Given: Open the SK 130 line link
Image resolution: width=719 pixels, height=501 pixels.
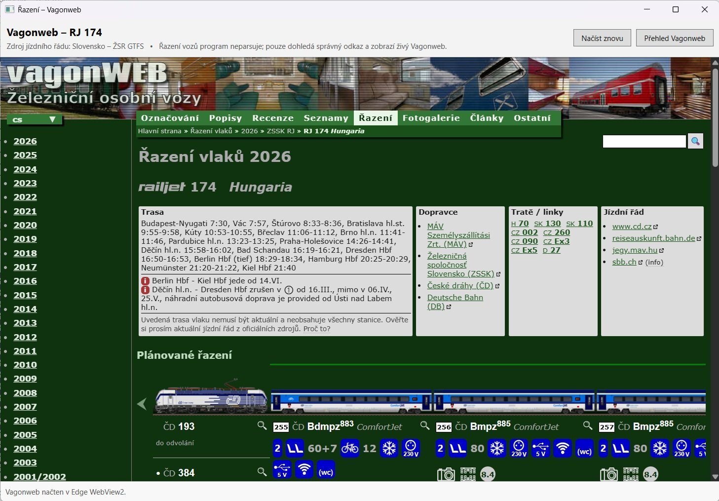Looking at the screenshot, I should click(547, 223).
